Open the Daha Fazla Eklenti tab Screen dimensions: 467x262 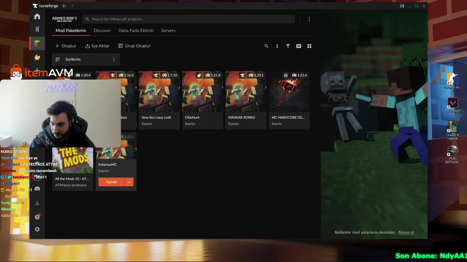[136, 31]
